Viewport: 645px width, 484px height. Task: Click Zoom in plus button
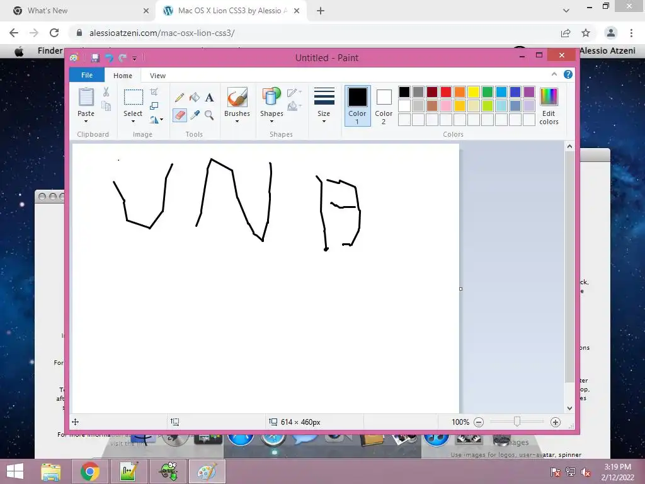click(x=556, y=422)
